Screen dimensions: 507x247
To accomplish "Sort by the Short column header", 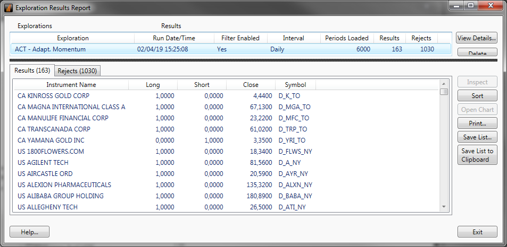I will tap(202, 85).
